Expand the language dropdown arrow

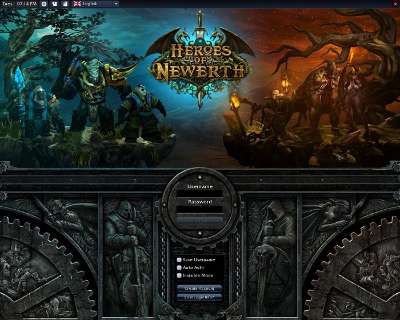(x=116, y=4)
